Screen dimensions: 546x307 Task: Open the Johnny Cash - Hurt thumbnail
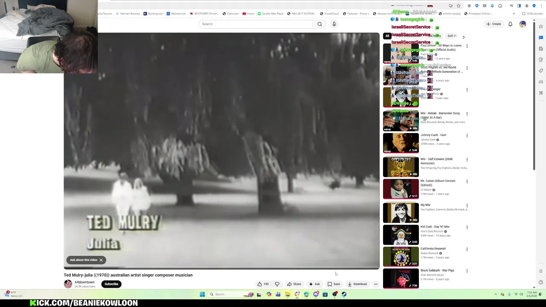401,143
